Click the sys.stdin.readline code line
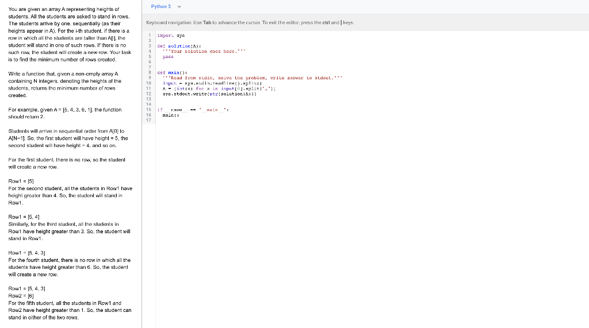Screen dimensions: 589x328 point(212,83)
